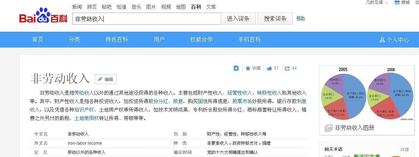The height and width of the screenshot is (157, 419).
Task: Open 个人中心 user profile
Action: (x=394, y=40)
